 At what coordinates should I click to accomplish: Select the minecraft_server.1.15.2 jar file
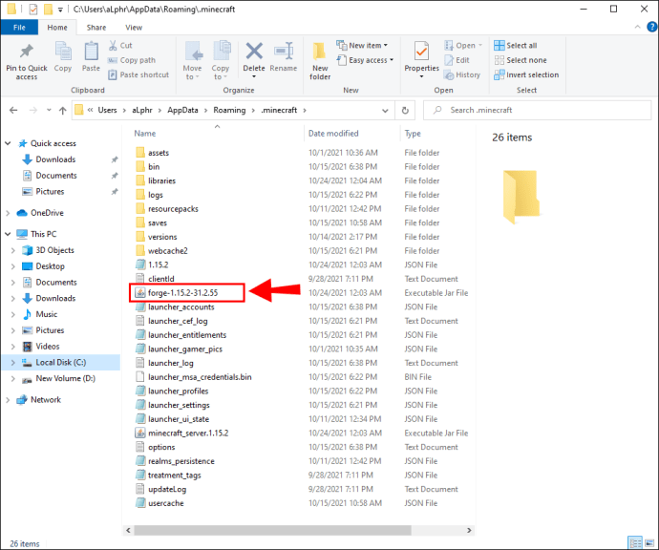pos(188,434)
